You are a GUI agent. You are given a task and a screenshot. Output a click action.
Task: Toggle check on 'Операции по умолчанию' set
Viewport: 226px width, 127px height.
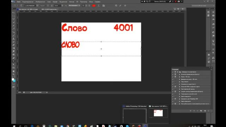173,72
